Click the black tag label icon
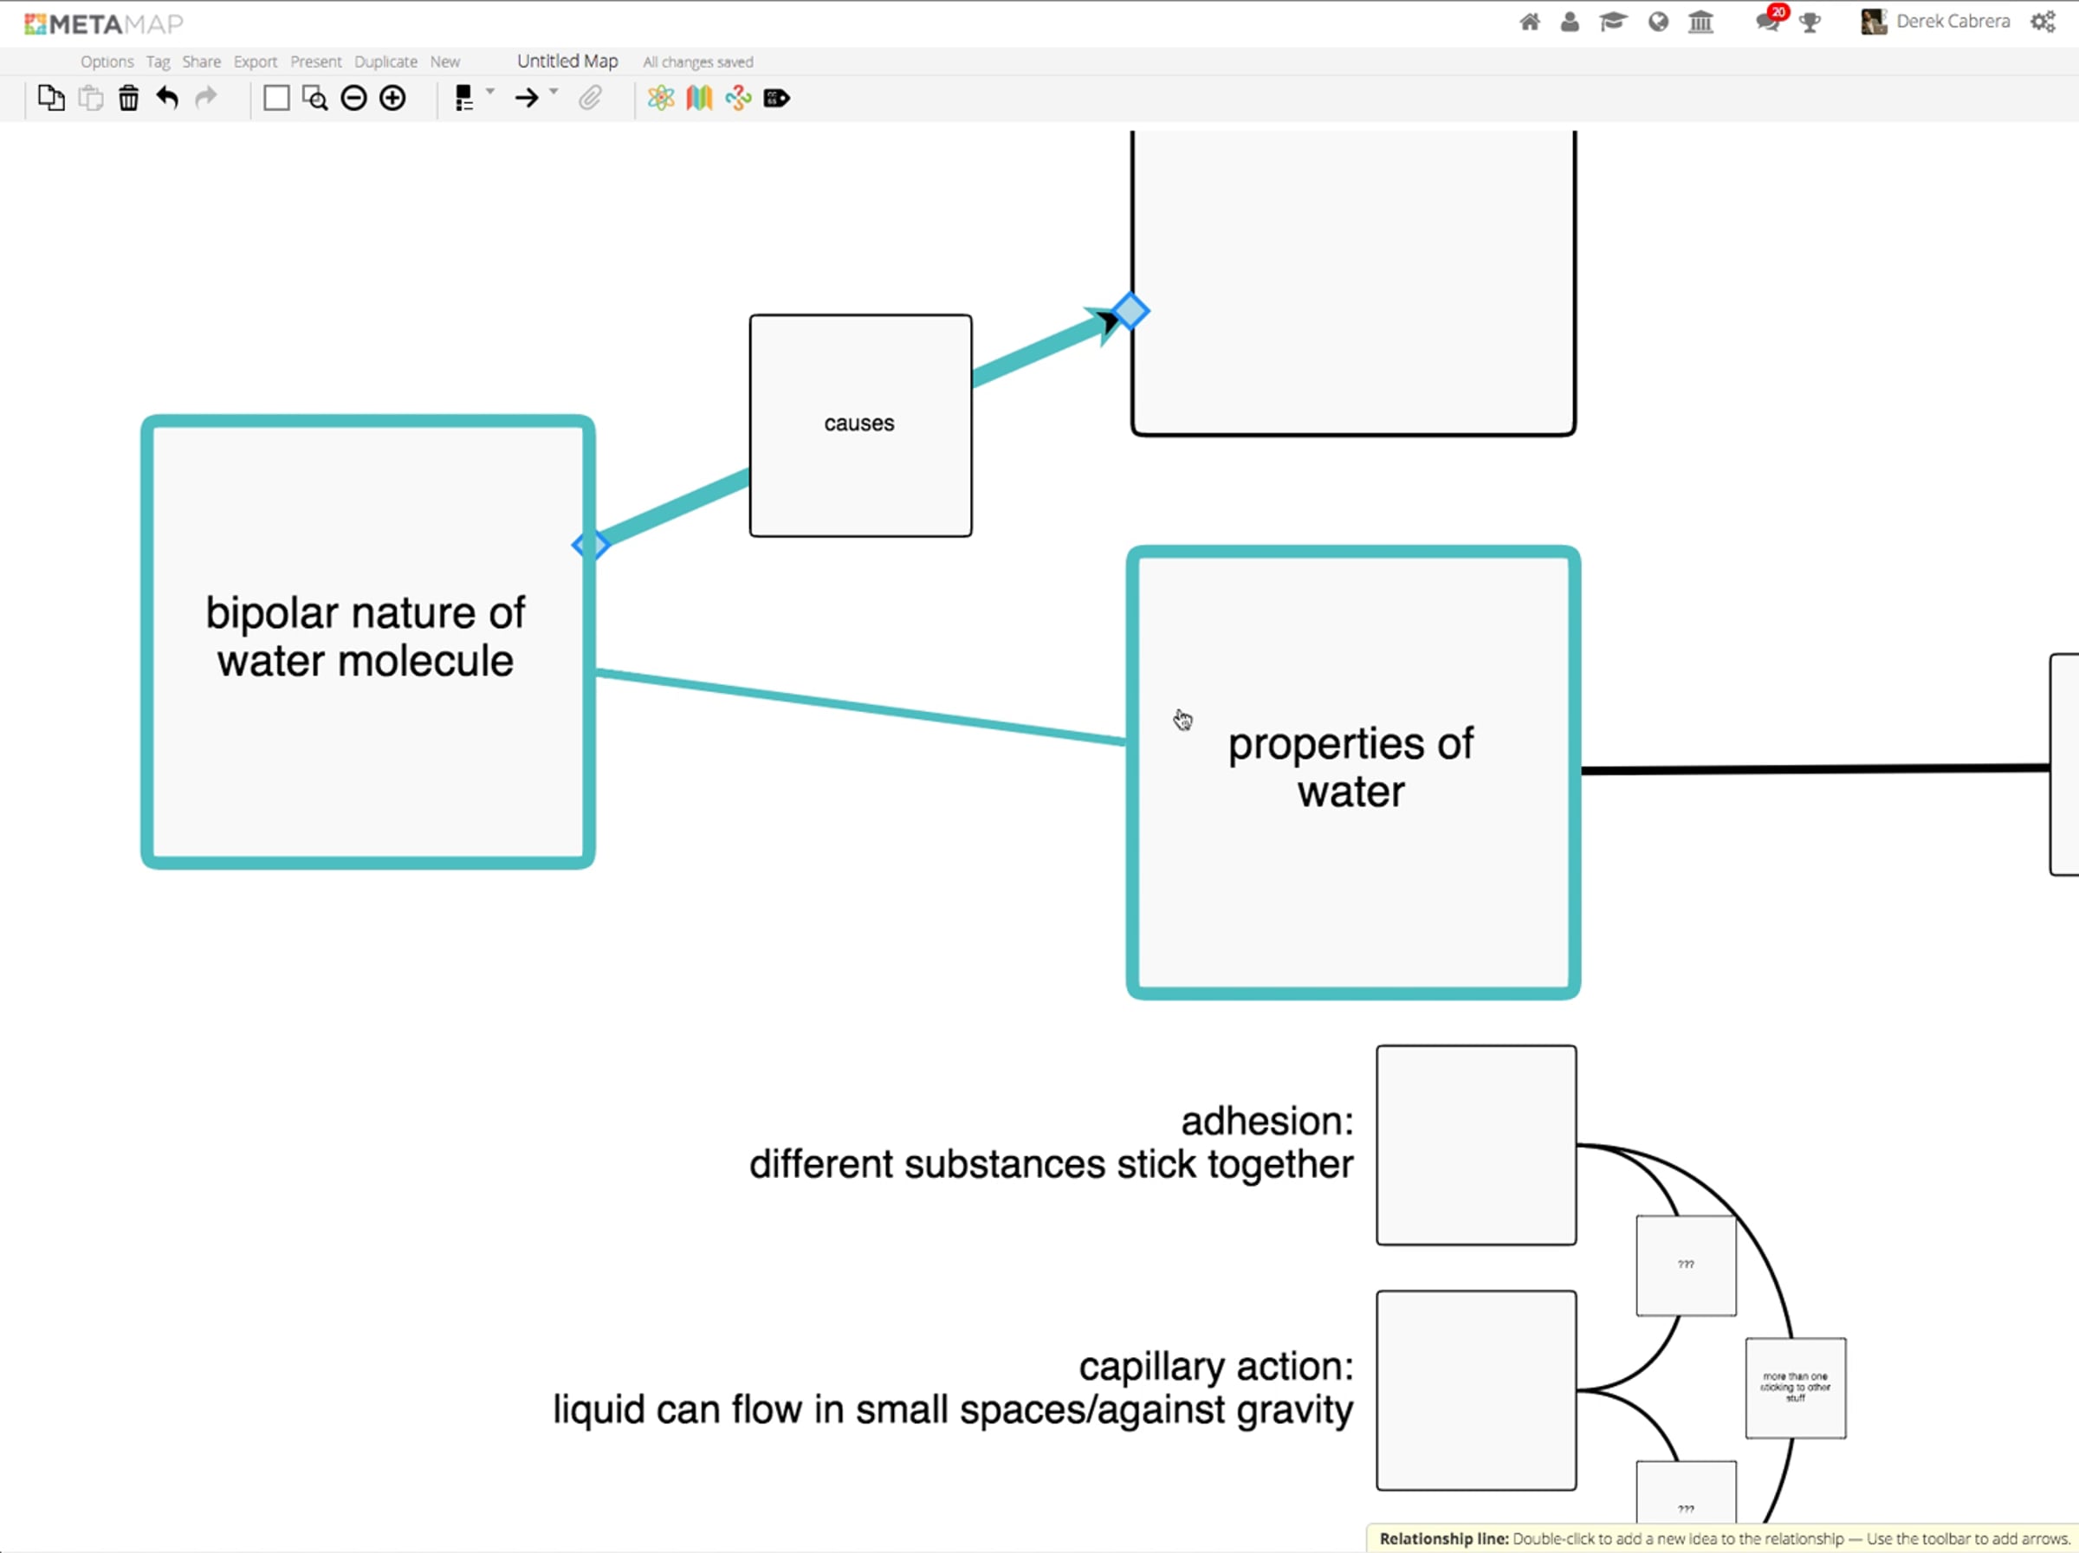The width and height of the screenshot is (2079, 1553). (776, 98)
